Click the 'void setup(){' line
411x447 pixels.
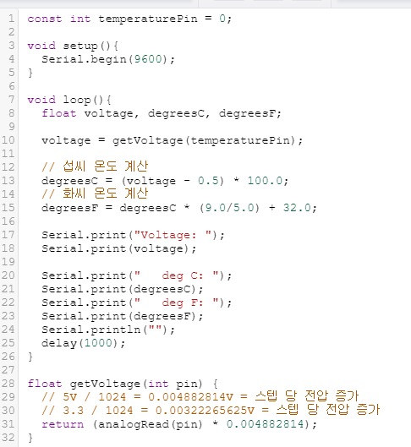coord(73,46)
